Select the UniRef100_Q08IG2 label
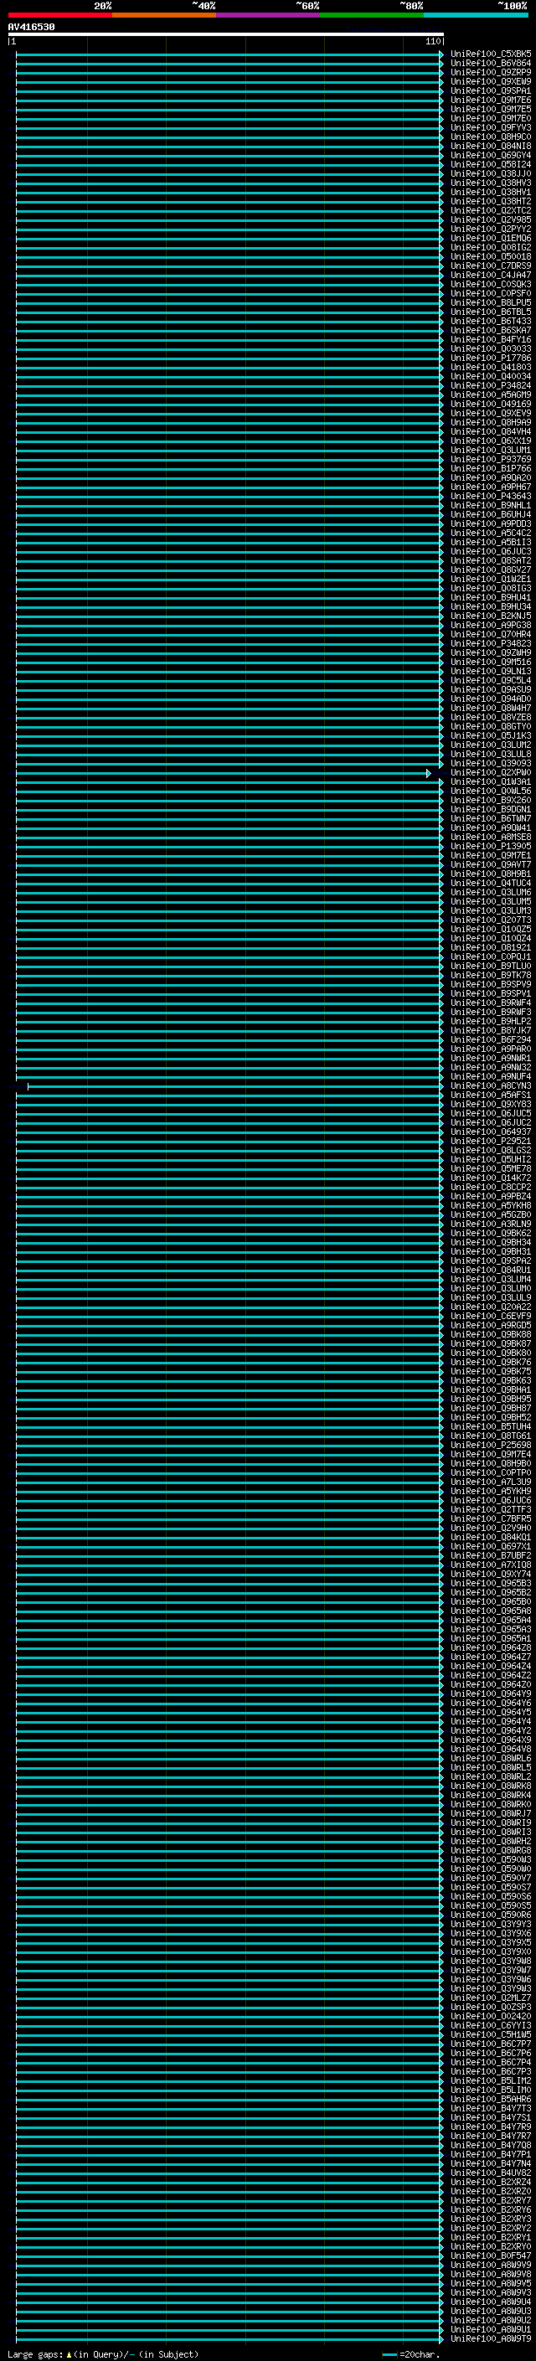 (491, 247)
